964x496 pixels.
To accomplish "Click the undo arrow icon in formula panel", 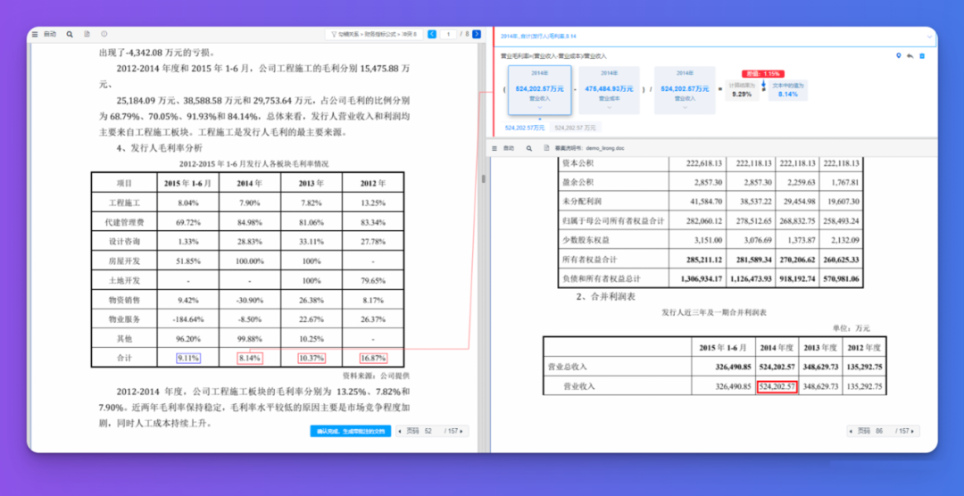I will (x=910, y=56).
